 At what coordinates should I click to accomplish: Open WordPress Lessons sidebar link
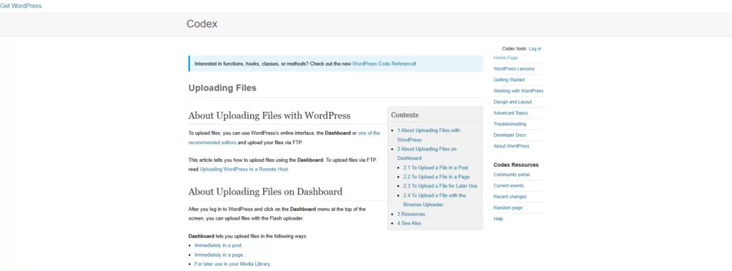pyautogui.click(x=514, y=69)
